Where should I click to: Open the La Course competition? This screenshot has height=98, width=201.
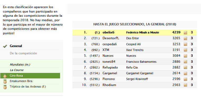[x=17, y=70]
